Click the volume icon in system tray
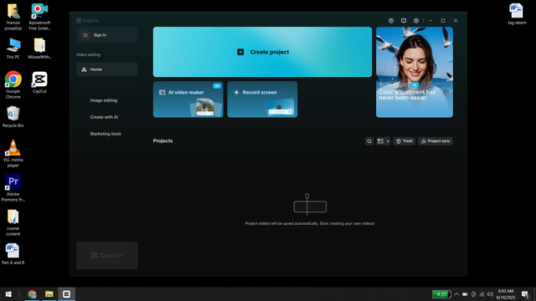This screenshot has width=536, height=301. 490,294
